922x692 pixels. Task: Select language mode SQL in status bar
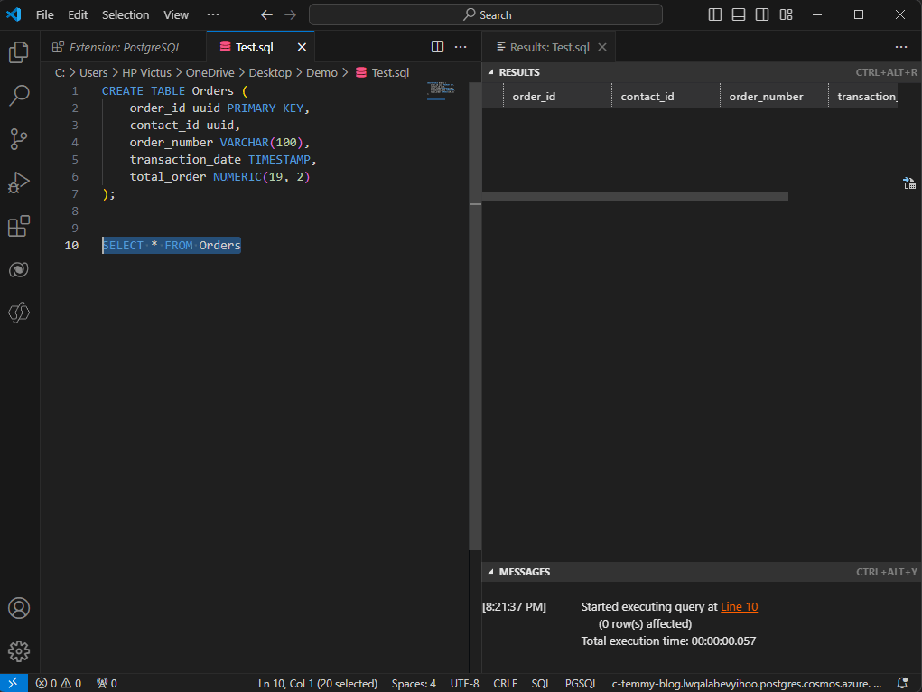coord(541,683)
